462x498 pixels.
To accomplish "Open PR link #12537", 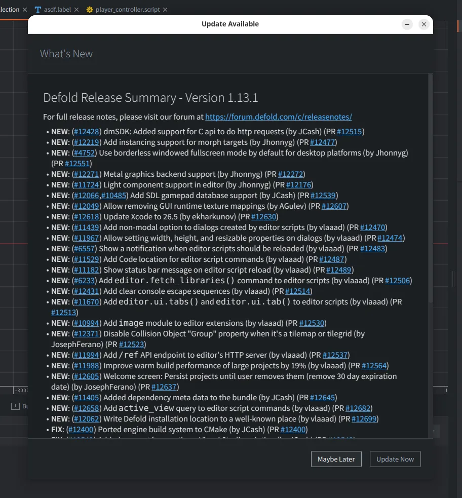I will 335,355.
